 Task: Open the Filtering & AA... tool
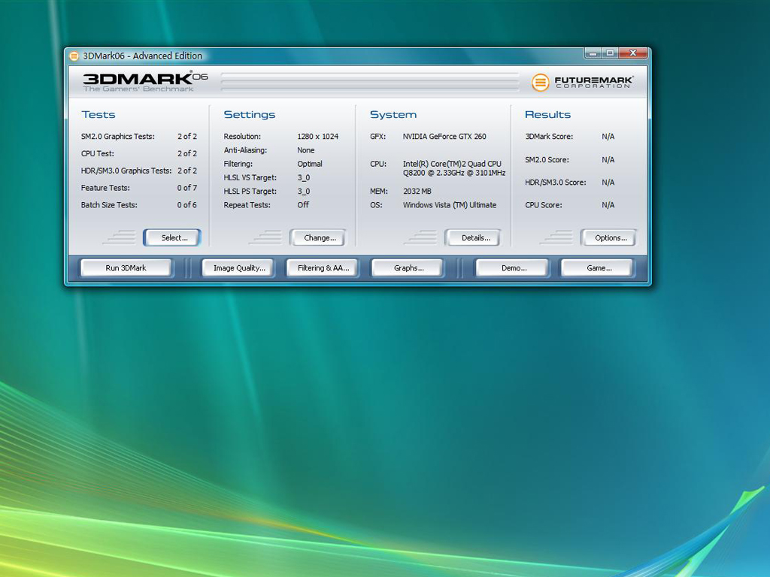click(323, 268)
